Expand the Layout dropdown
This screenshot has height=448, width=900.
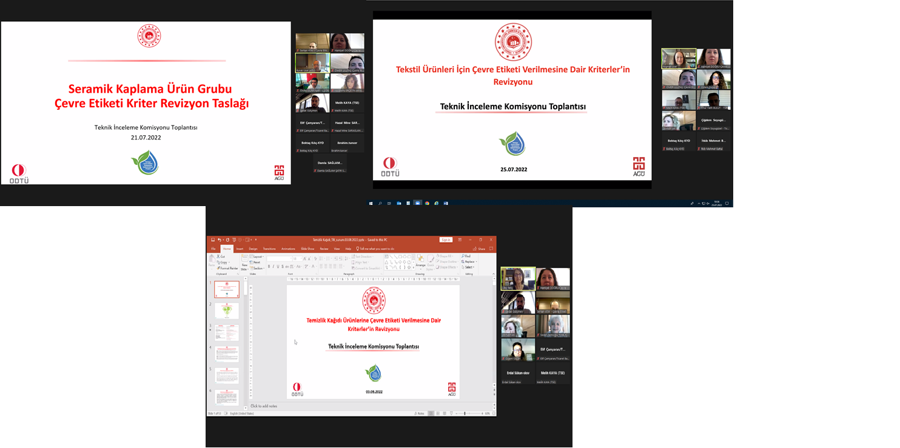(x=258, y=256)
